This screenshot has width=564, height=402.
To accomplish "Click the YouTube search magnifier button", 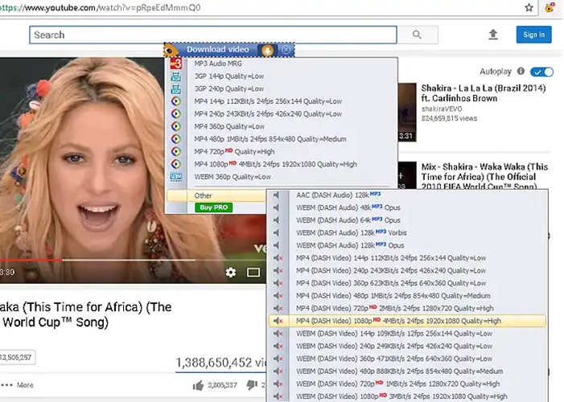I will (x=417, y=35).
